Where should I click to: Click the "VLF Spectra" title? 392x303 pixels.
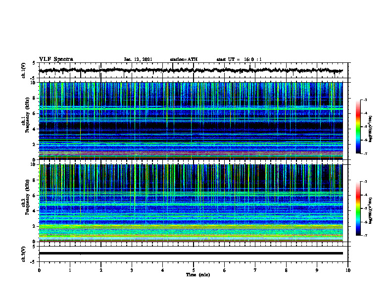click(56, 59)
